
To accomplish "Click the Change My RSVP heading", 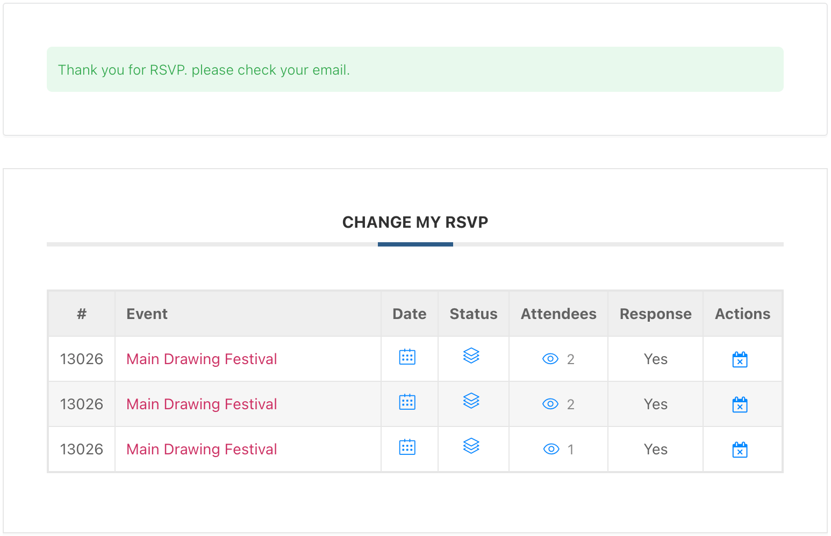I will pos(415,222).
